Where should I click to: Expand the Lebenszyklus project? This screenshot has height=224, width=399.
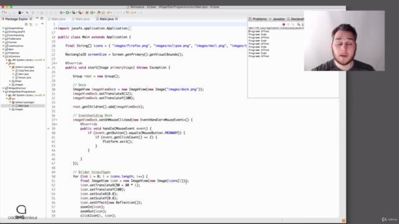click(x=3, y=45)
